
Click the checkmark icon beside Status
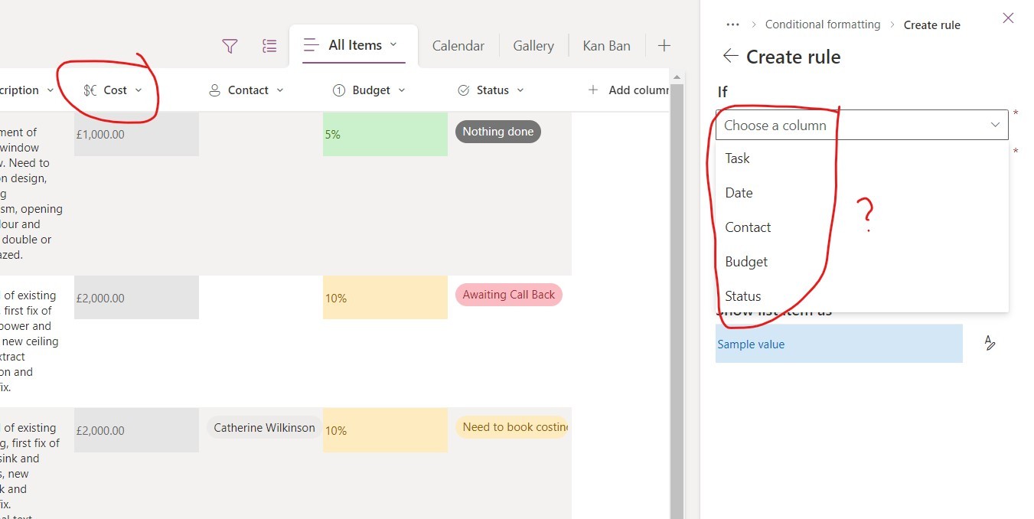pos(463,90)
